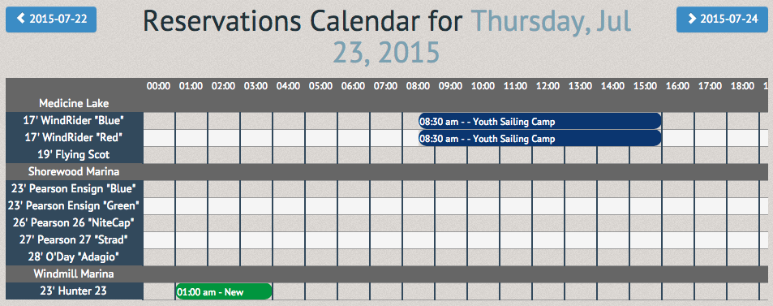Click the right chevron icon beside 2015-07-24
The image size is (773, 306).
point(692,19)
